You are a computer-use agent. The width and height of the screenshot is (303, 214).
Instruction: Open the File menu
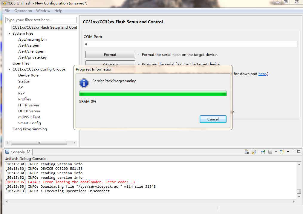tap(7, 11)
